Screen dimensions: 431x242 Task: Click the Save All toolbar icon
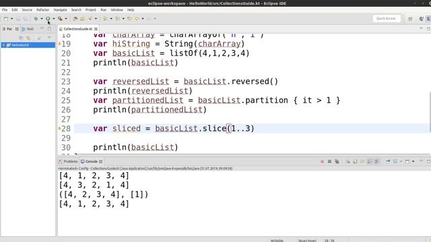[26, 19]
